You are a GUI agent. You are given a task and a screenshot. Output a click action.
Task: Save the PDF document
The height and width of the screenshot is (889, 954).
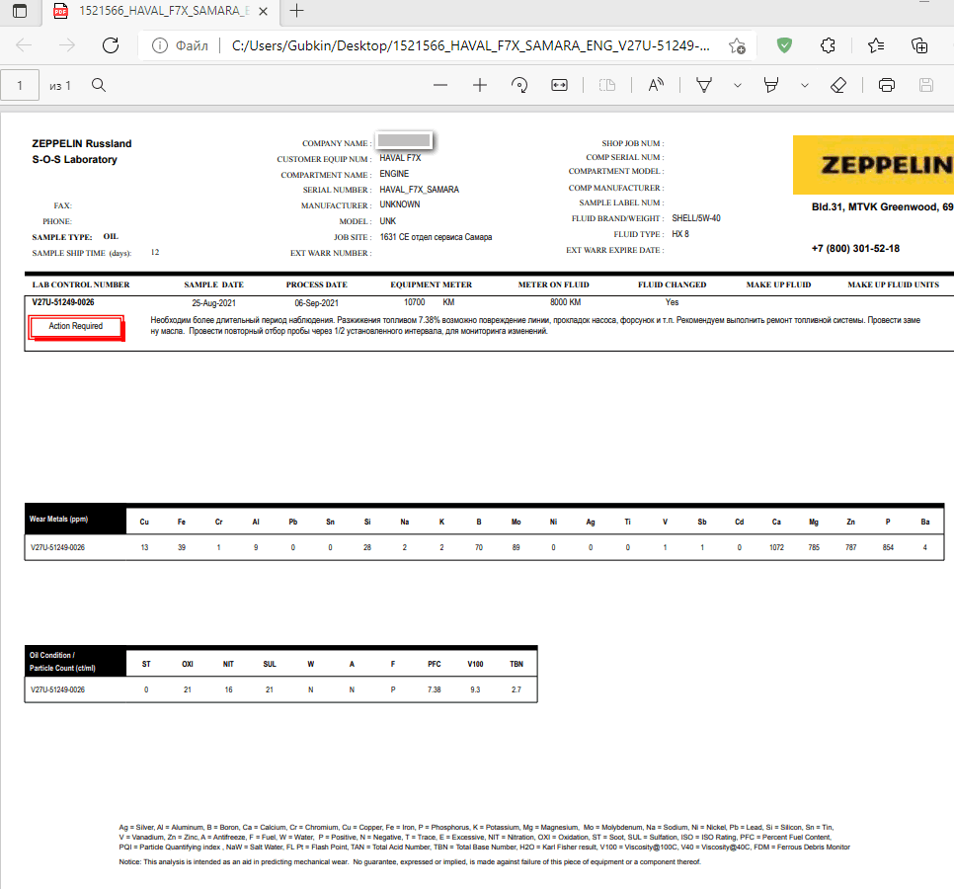pos(926,85)
